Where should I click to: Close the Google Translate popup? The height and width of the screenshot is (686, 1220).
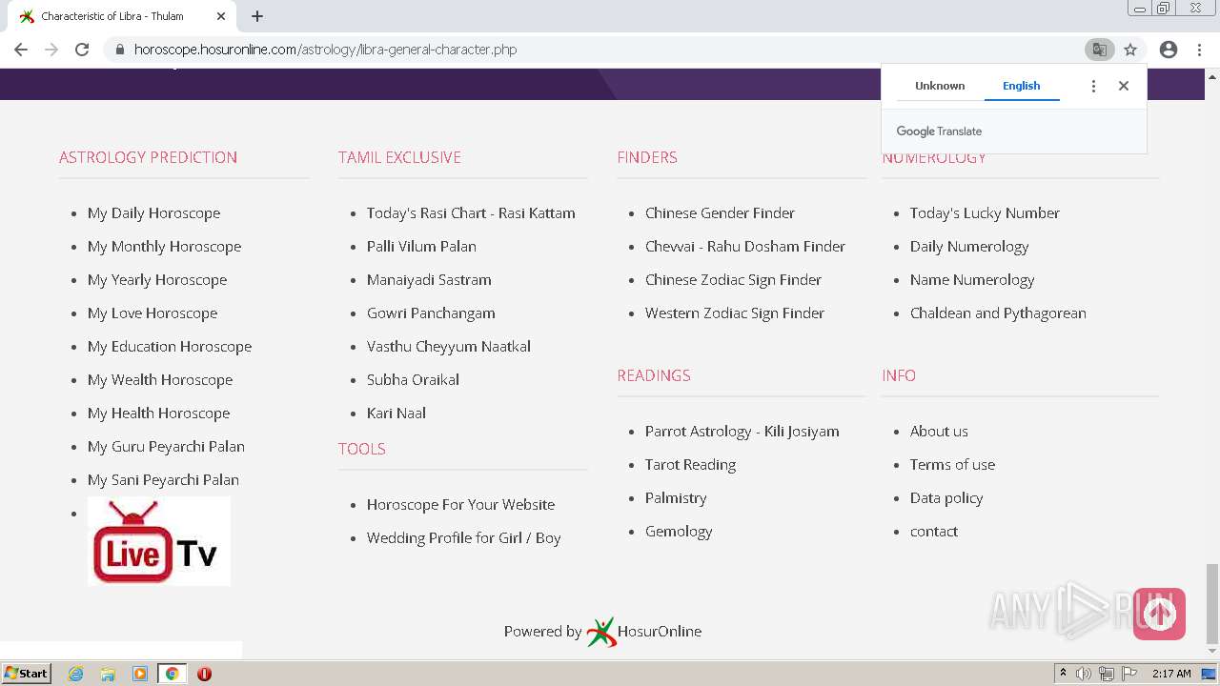1124,86
